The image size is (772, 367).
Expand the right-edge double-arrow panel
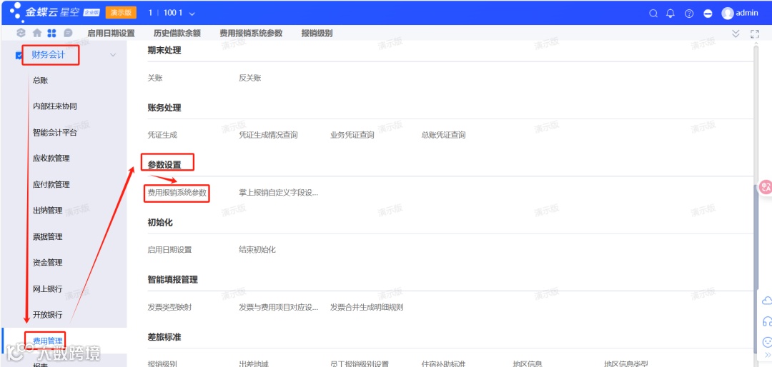(768, 355)
